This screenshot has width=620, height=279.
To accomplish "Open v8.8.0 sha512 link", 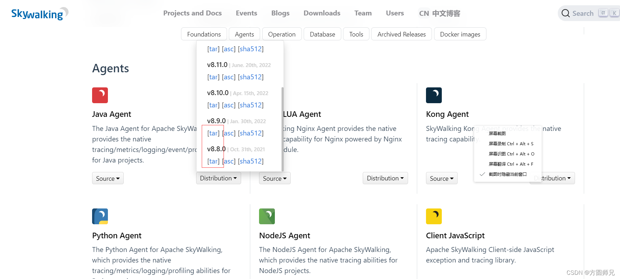I will 251,161.
